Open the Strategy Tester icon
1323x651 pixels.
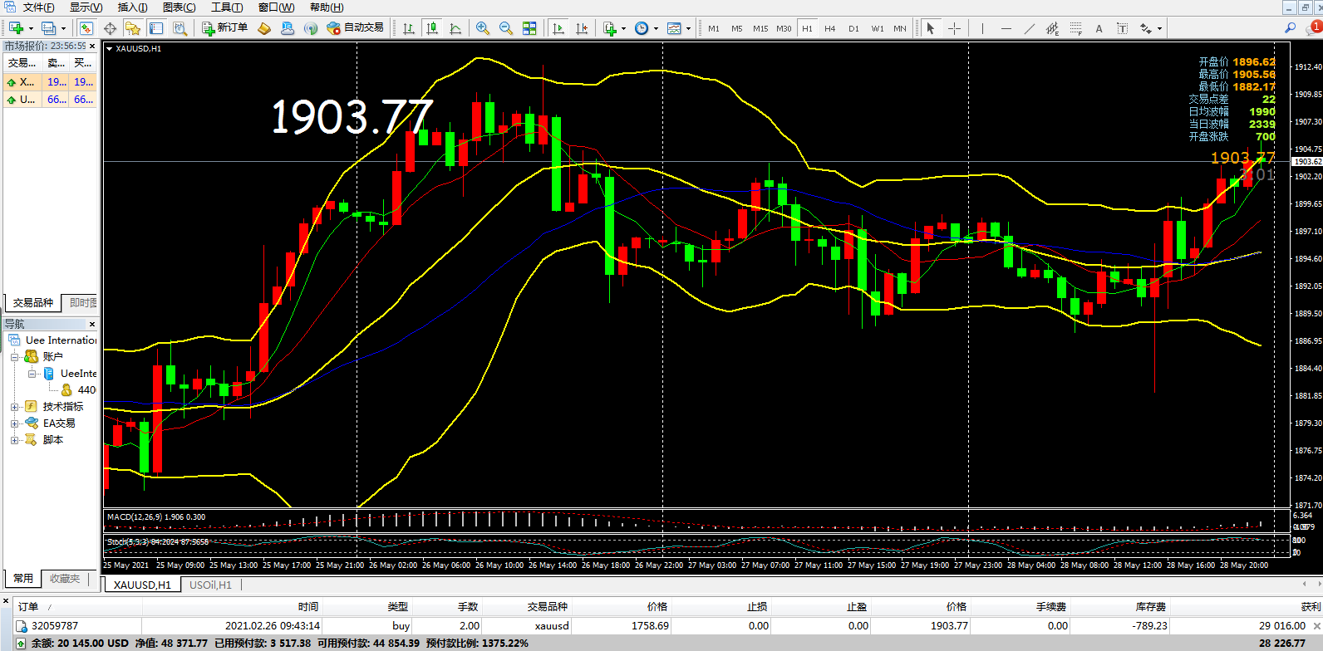click(x=180, y=28)
